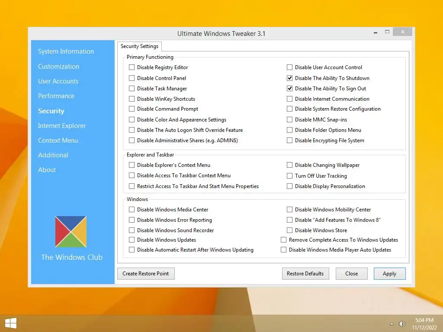
Task: Check Disable Windows Store
Action: [289, 230]
